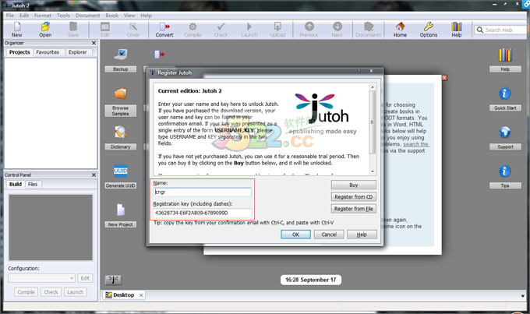Screen dimensions: 530x314
Task: Close the welcome page behind the dialog
Action: (444, 78)
